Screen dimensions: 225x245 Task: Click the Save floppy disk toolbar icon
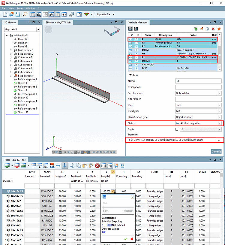[x=18, y=14]
